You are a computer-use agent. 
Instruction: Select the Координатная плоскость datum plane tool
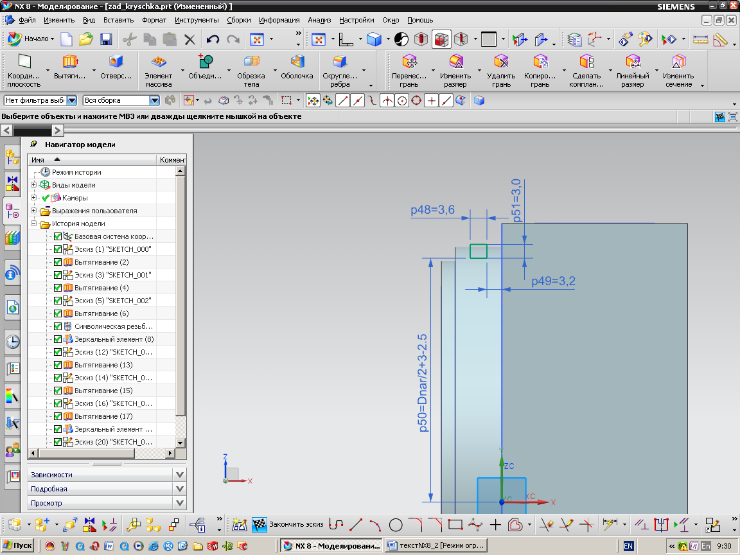pyautogui.click(x=24, y=71)
